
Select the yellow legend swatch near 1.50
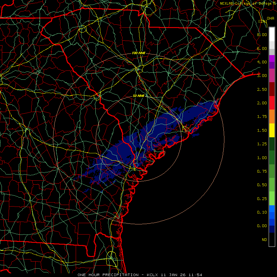coord(272,130)
